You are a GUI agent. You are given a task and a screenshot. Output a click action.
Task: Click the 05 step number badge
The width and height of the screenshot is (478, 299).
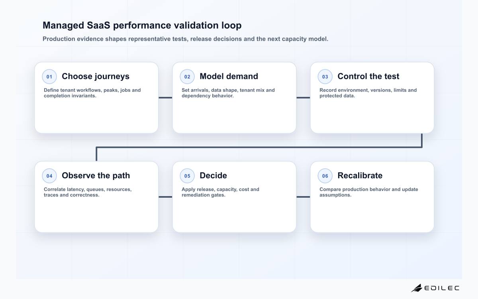[187, 176]
